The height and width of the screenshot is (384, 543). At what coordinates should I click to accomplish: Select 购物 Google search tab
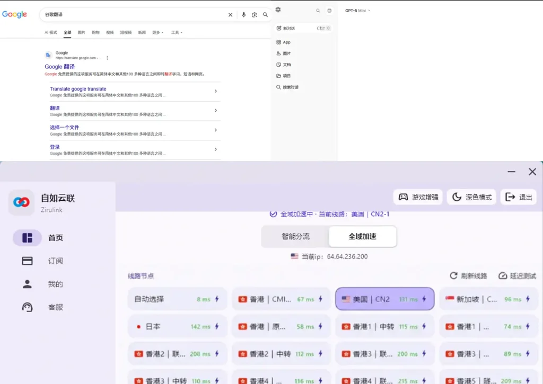pyautogui.click(x=95, y=32)
